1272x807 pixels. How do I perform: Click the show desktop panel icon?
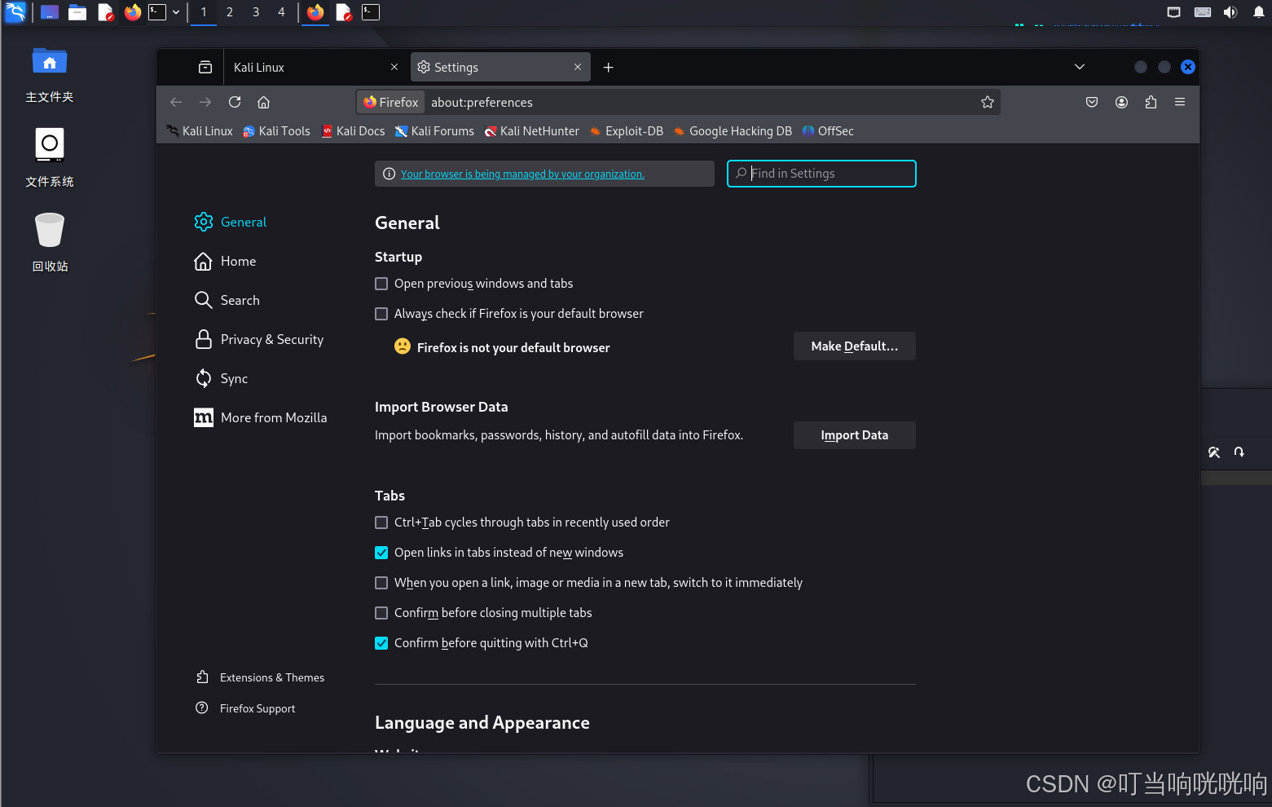[x=50, y=12]
